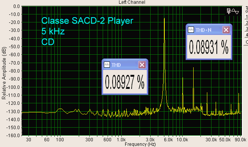Click the Frequency (Hz) axis label

click(x=140, y=144)
